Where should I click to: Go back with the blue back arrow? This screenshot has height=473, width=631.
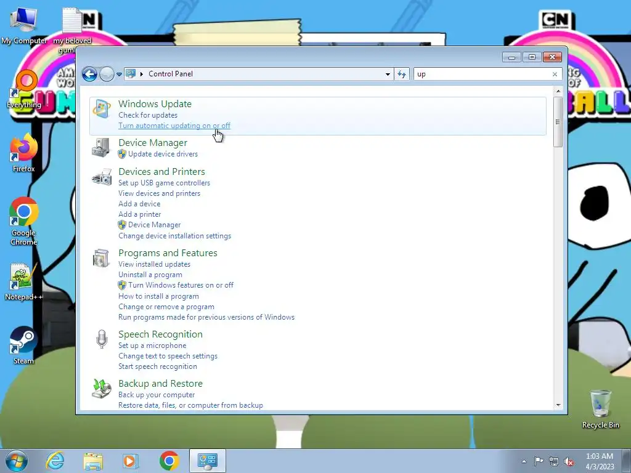coord(89,74)
